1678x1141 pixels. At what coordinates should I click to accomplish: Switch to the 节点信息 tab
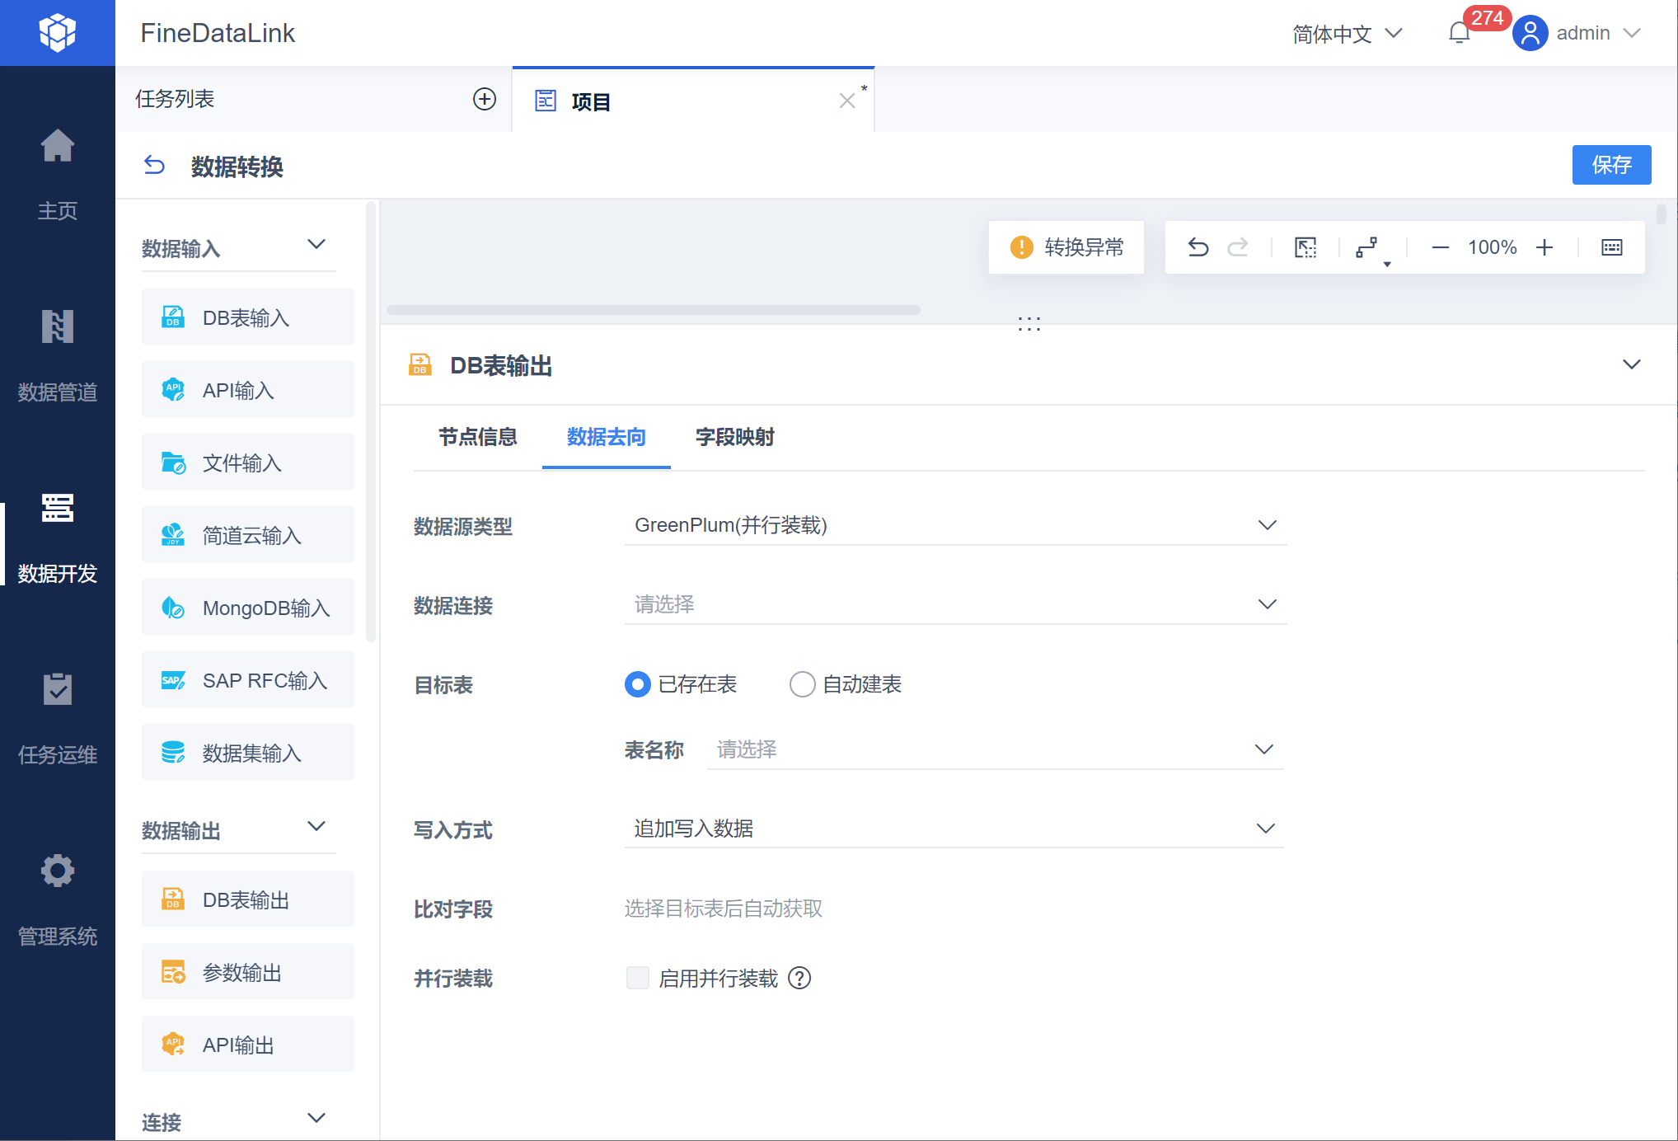click(x=477, y=437)
